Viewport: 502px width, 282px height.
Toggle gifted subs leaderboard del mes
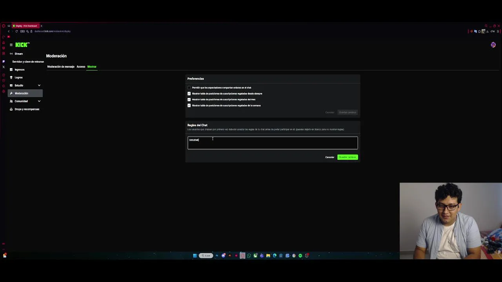pyautogui.click(x=189, y=99)
